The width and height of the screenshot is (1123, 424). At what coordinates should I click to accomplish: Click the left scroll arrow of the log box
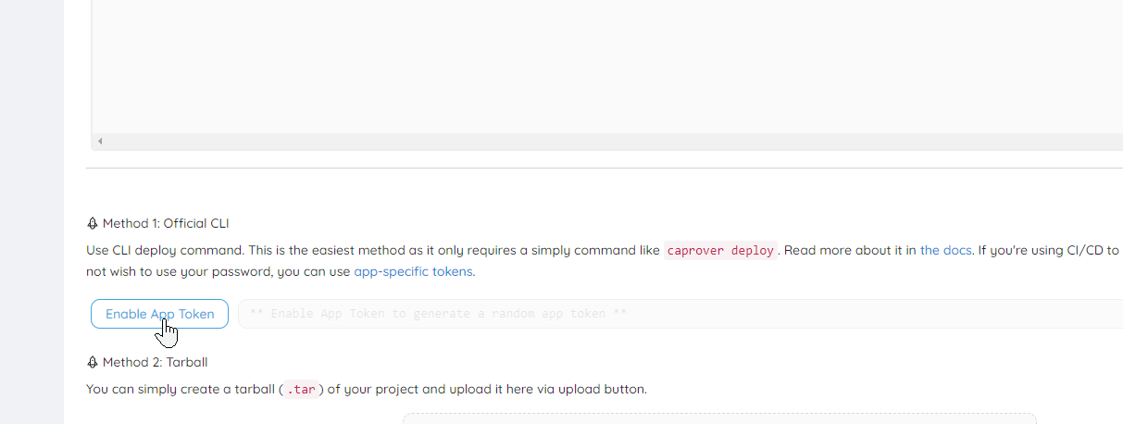click(x=99, y=142)
